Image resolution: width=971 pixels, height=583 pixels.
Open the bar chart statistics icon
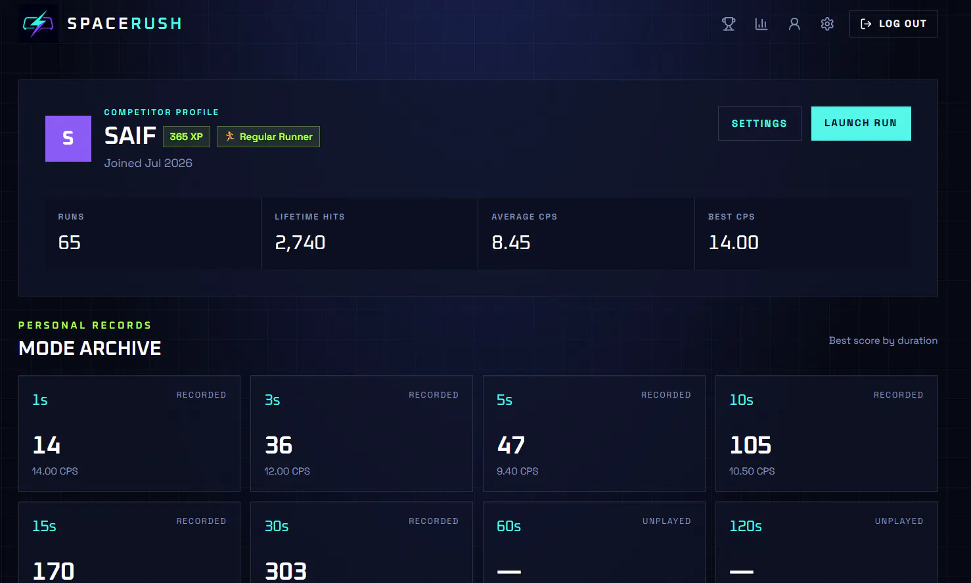[x=761, y=24]
